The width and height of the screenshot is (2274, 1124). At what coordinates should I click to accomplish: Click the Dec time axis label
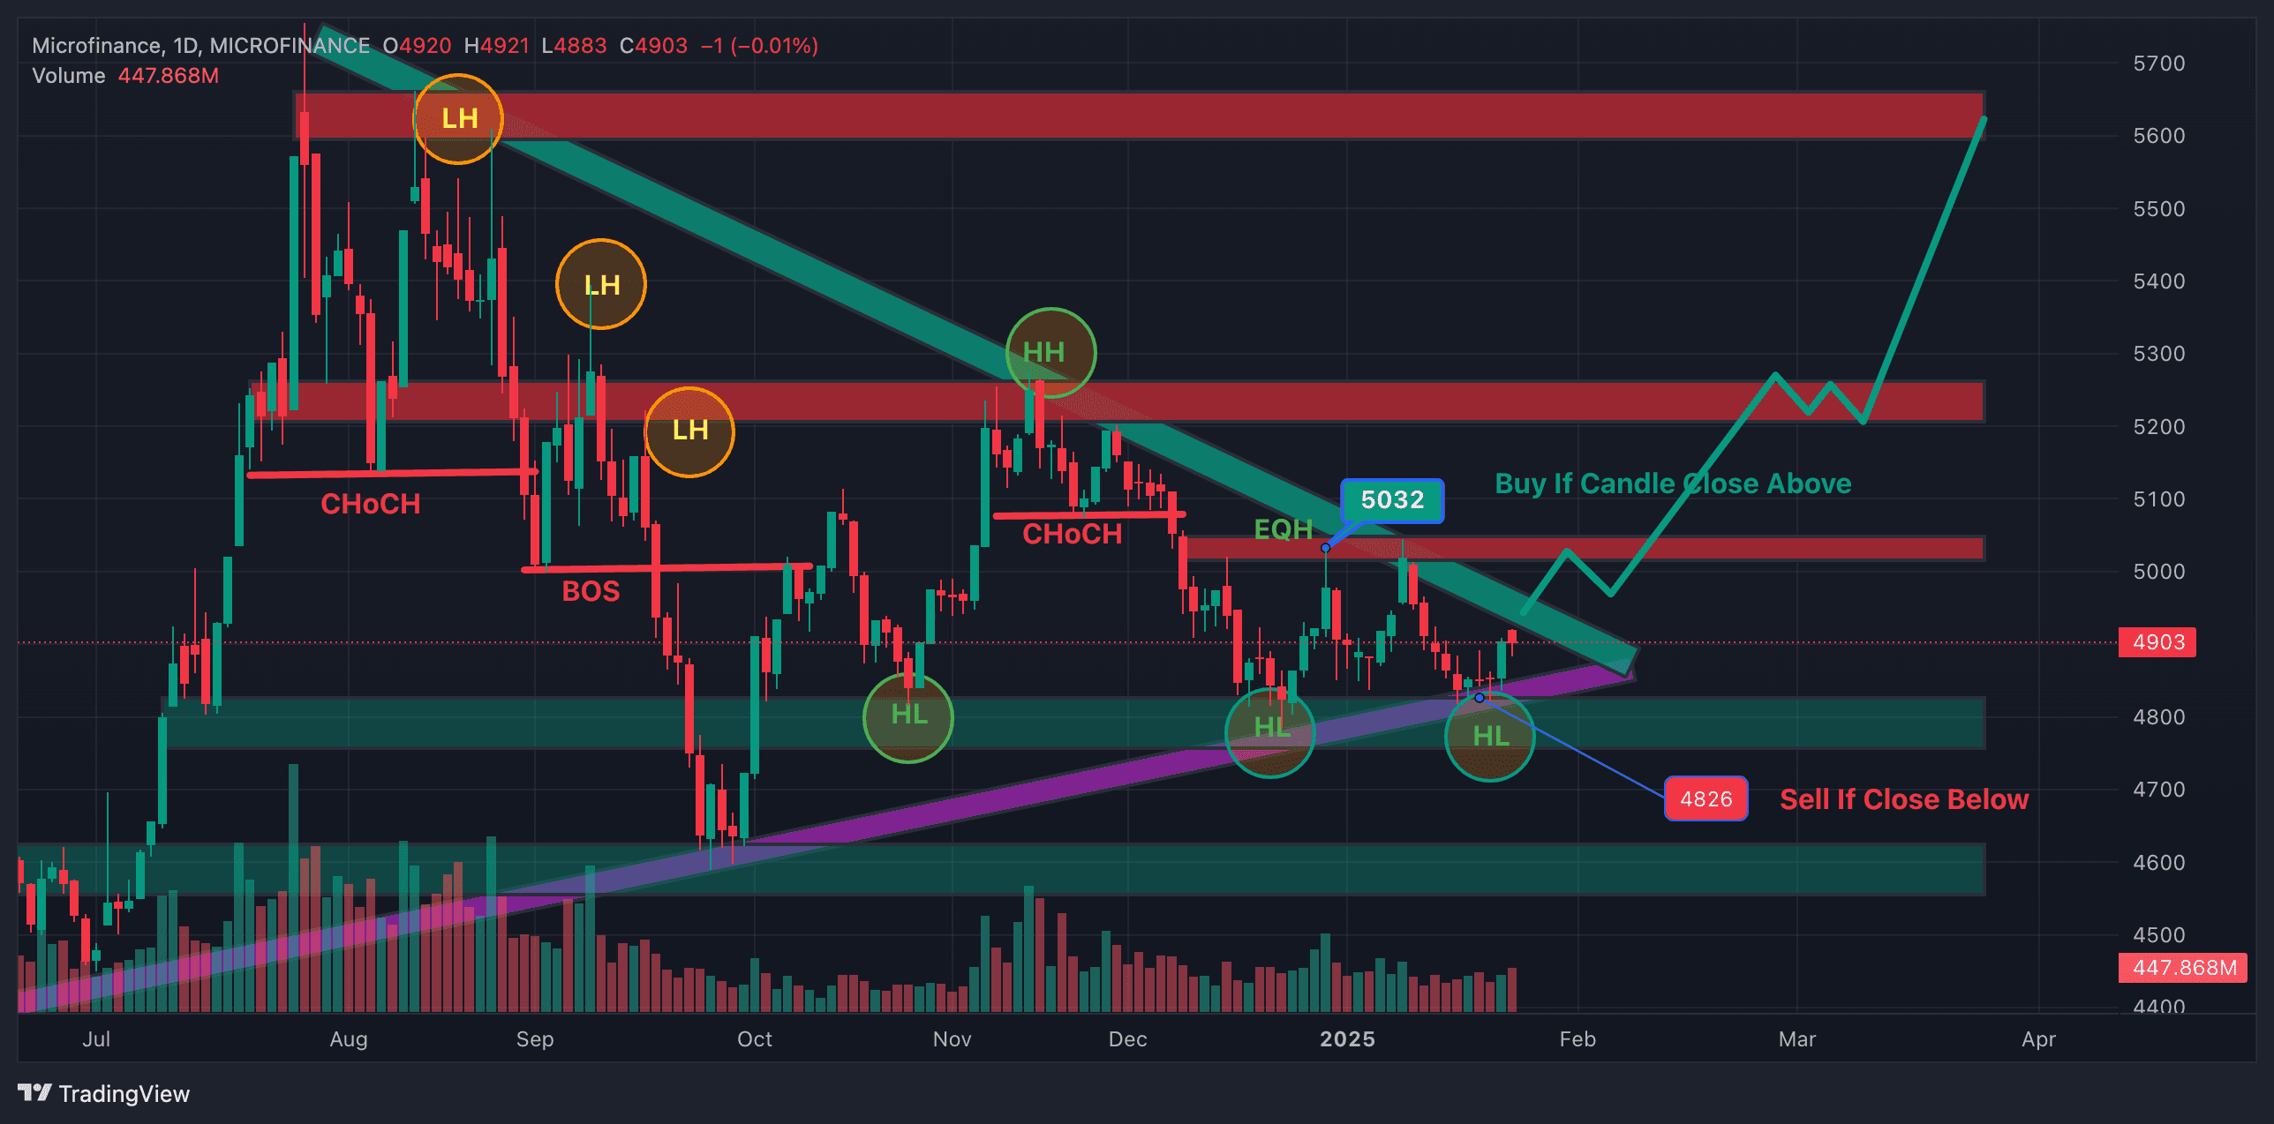(x=1128, y=1038)
